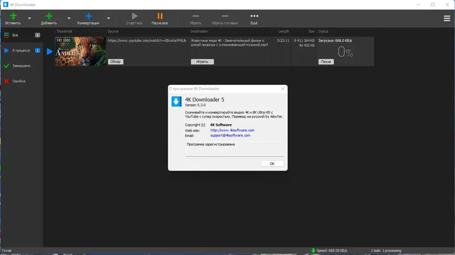Click the Программа зарегистрирована text box

234,149
